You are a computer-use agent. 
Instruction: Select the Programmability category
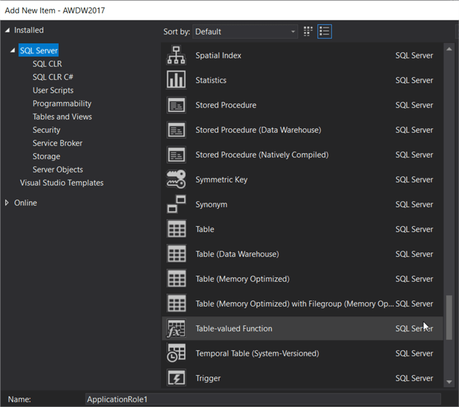coord(62,103)
